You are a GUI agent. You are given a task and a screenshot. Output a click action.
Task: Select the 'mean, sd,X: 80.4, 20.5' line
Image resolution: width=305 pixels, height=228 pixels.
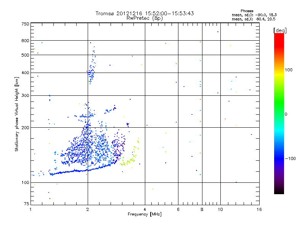(254, 19)
